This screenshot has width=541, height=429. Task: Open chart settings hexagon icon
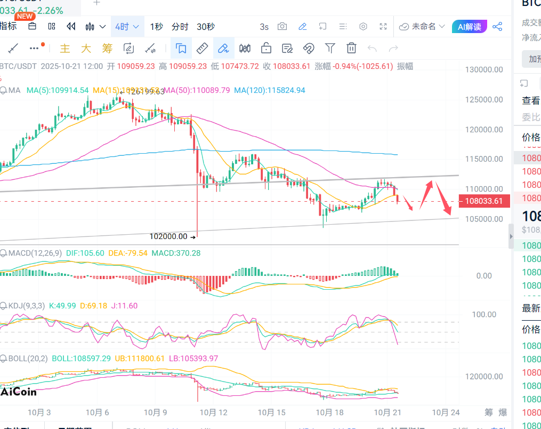364,27
